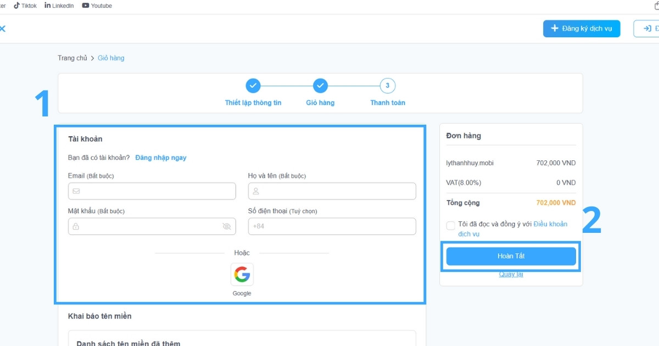Open the Đăng nhập ngay link
The width and height of the screenshot is (659, 346).
[160, 158]
